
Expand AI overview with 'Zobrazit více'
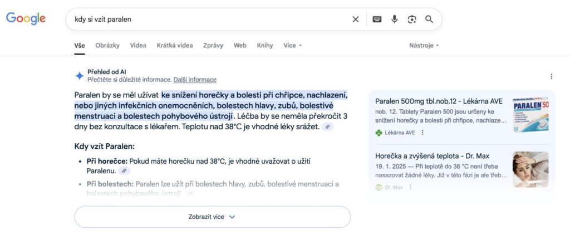click(213, 217)
